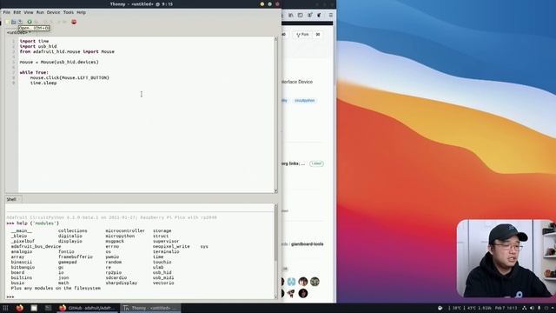Click the Open file folder icon in Thonny

point(14,22)
